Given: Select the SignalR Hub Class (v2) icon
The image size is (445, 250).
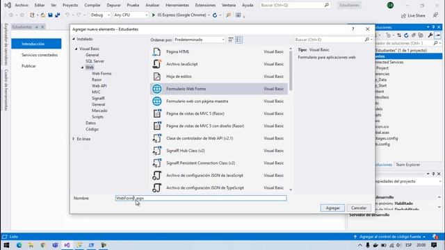Looking at the screenshot, I should (x=156, y=151).
